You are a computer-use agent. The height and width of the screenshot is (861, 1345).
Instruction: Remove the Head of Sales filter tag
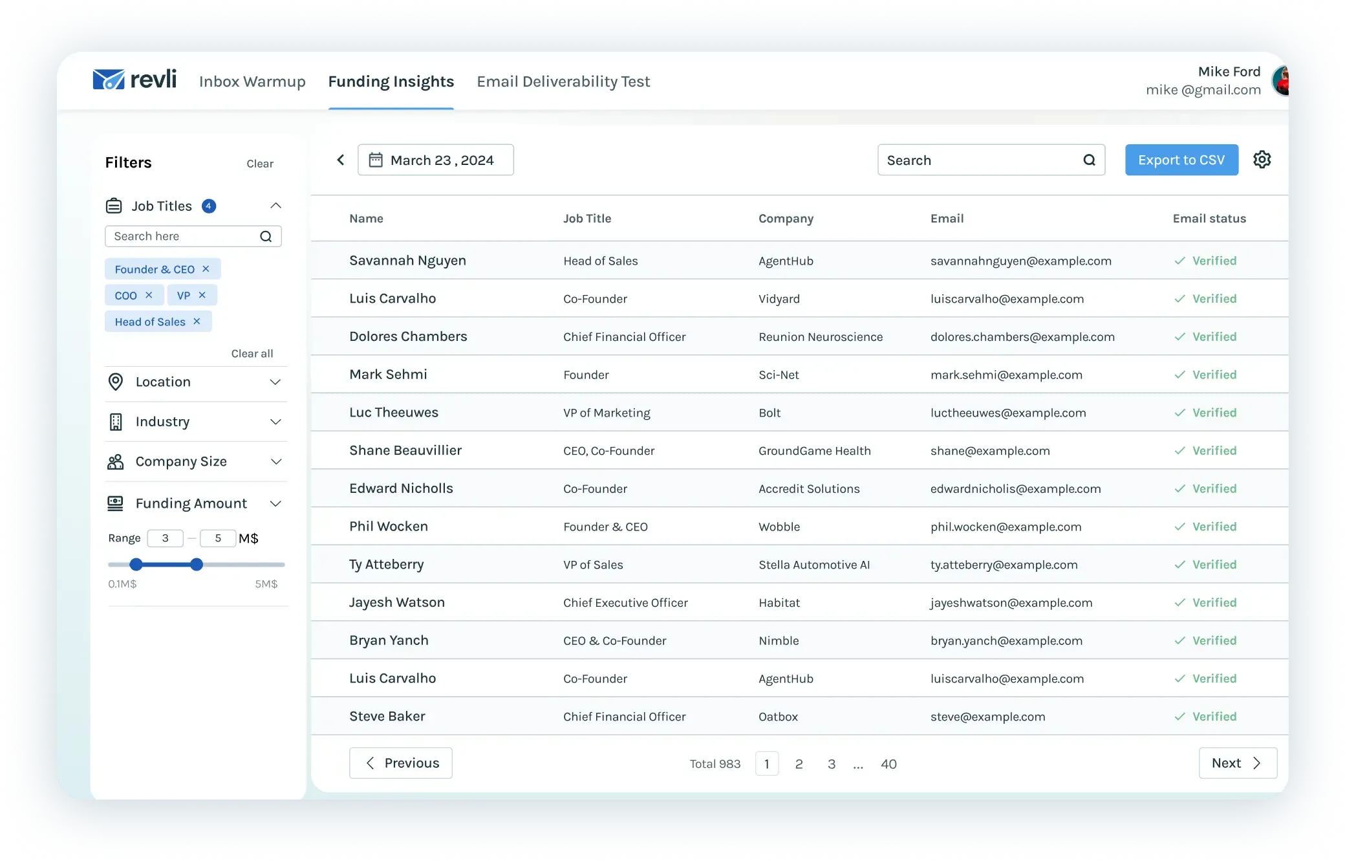(x=197, y=321)
